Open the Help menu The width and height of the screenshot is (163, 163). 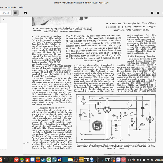[x=21, y=7]
